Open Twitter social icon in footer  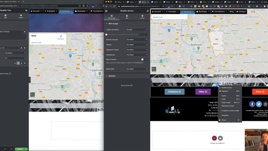point(259,104)
